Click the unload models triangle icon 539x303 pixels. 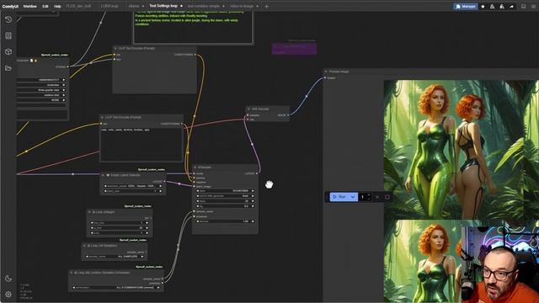(x=492, y=6)
